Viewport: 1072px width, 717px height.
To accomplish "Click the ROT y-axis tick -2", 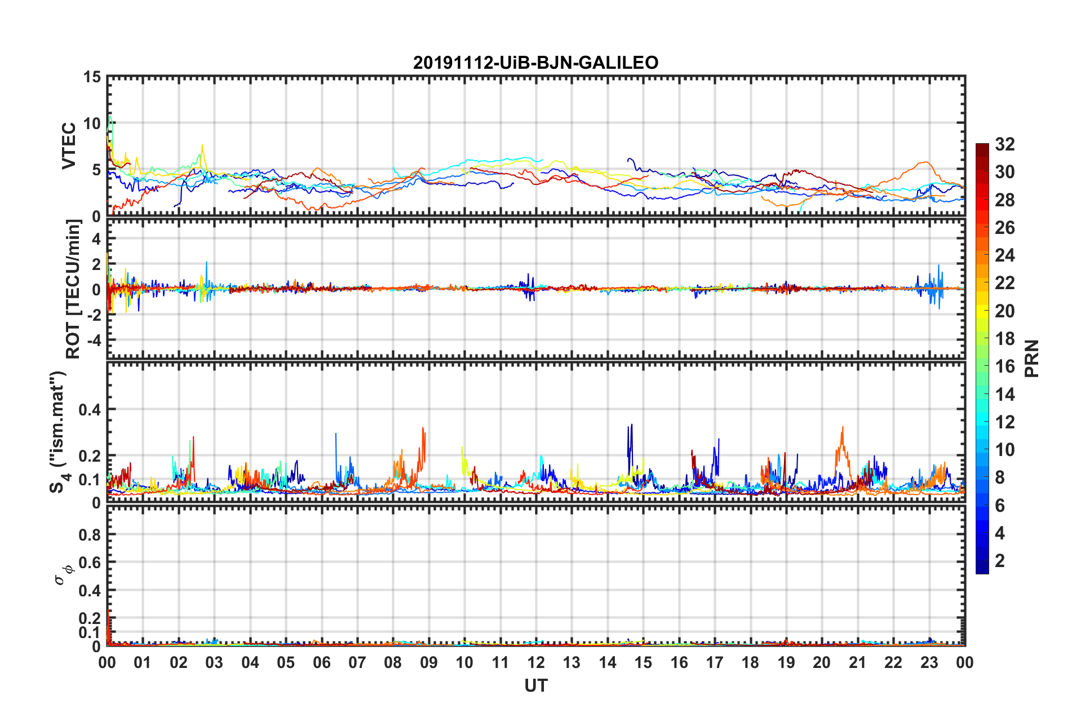I will pyautogui.click(x=94, y=316).
